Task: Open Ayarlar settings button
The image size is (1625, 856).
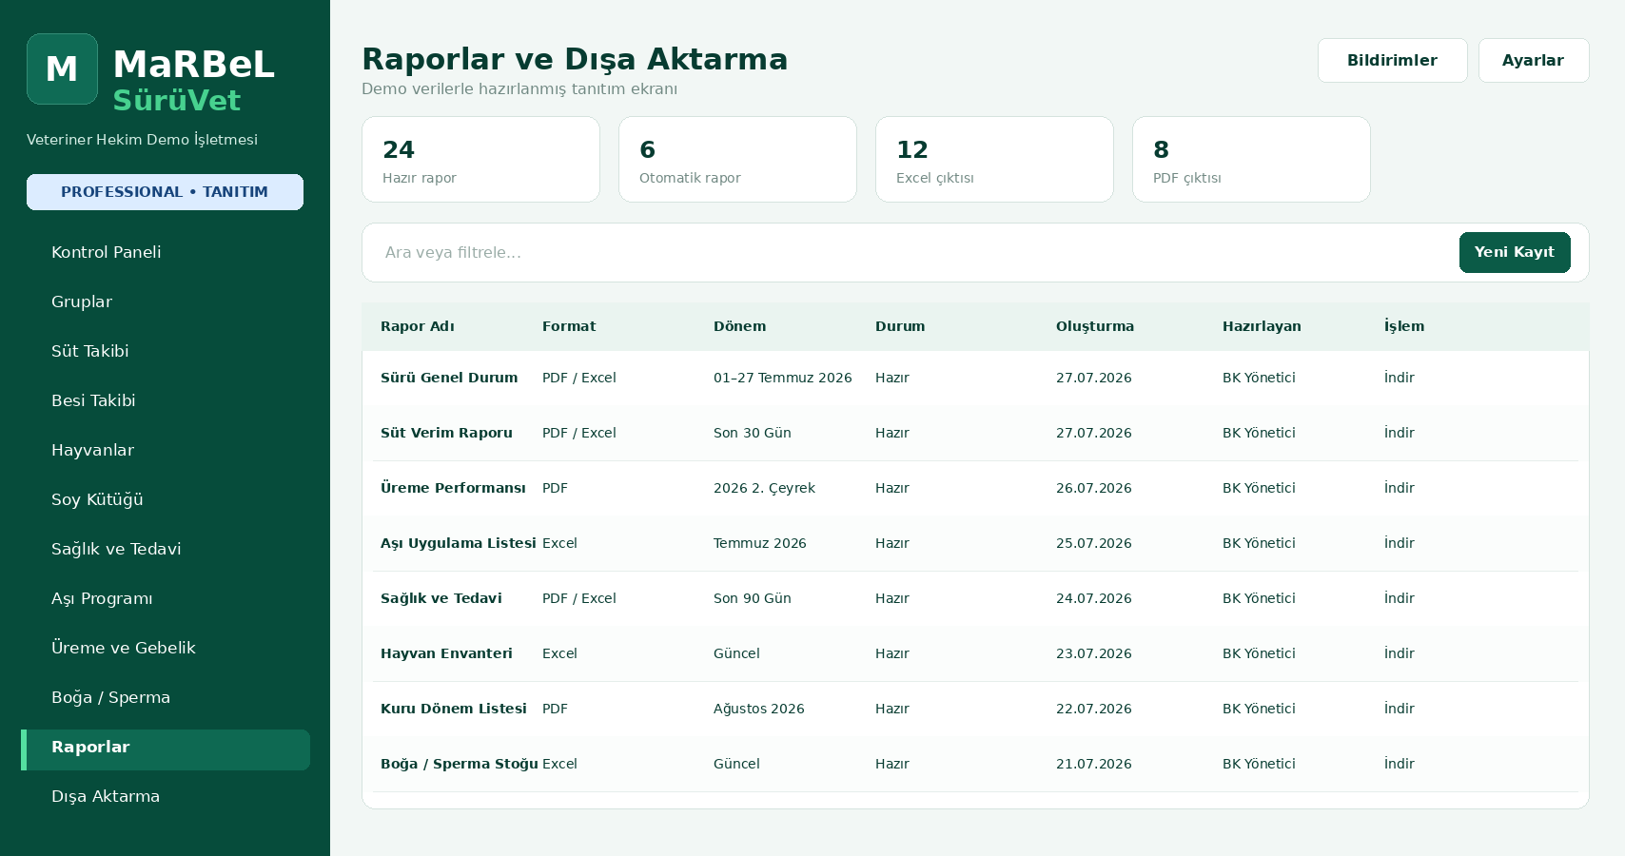Action: click(1533, 60)
